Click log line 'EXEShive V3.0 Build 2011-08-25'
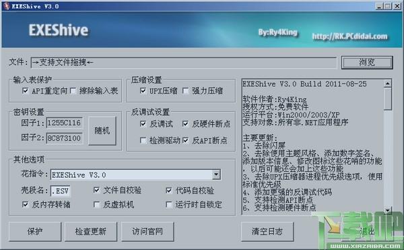This screenshot has width=404, height=250. click(304, 84)
